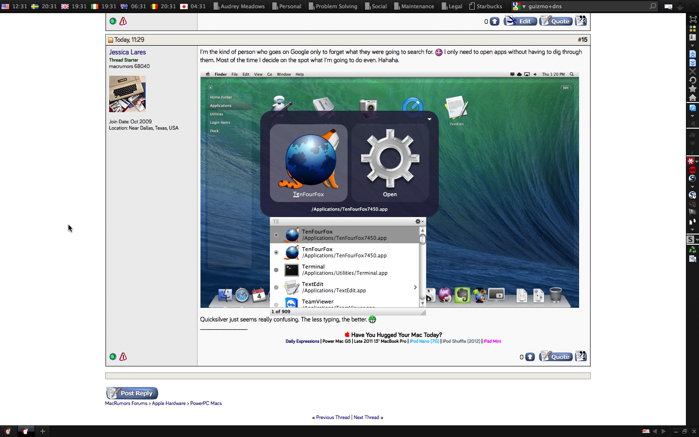Screen dimensions: 699x437
Task: Click the red asterisk icon in the sidebar
Action: pos(691,161)
